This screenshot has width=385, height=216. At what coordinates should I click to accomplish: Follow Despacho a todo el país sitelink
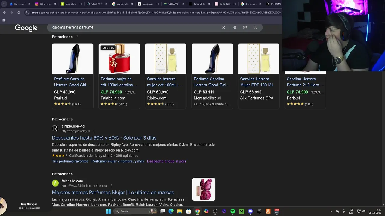coord(167,161)
